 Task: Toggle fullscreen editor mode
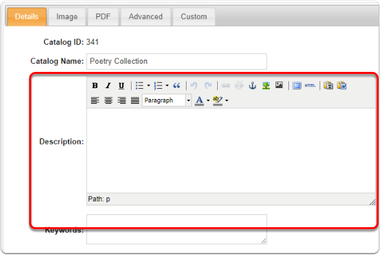coord(297,85)
